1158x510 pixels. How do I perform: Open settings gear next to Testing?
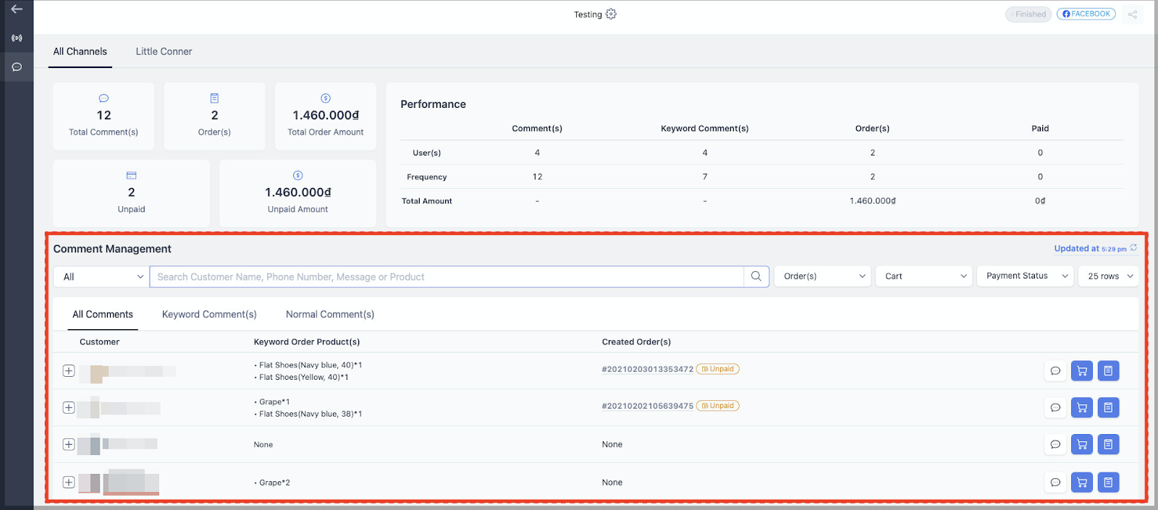pos(611,14)
